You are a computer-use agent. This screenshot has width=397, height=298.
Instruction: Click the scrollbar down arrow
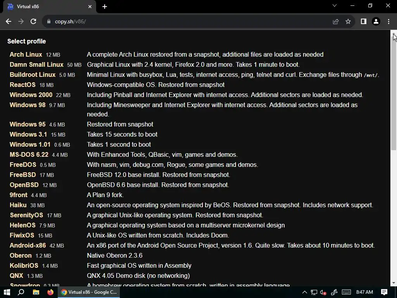coord(394,283)
